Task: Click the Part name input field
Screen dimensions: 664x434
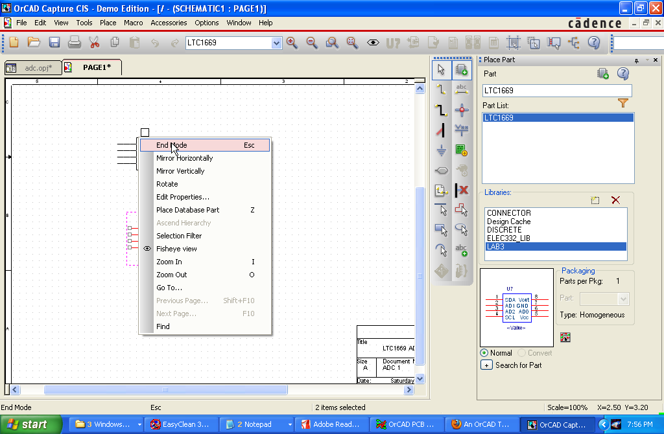Action: (557, 91)
